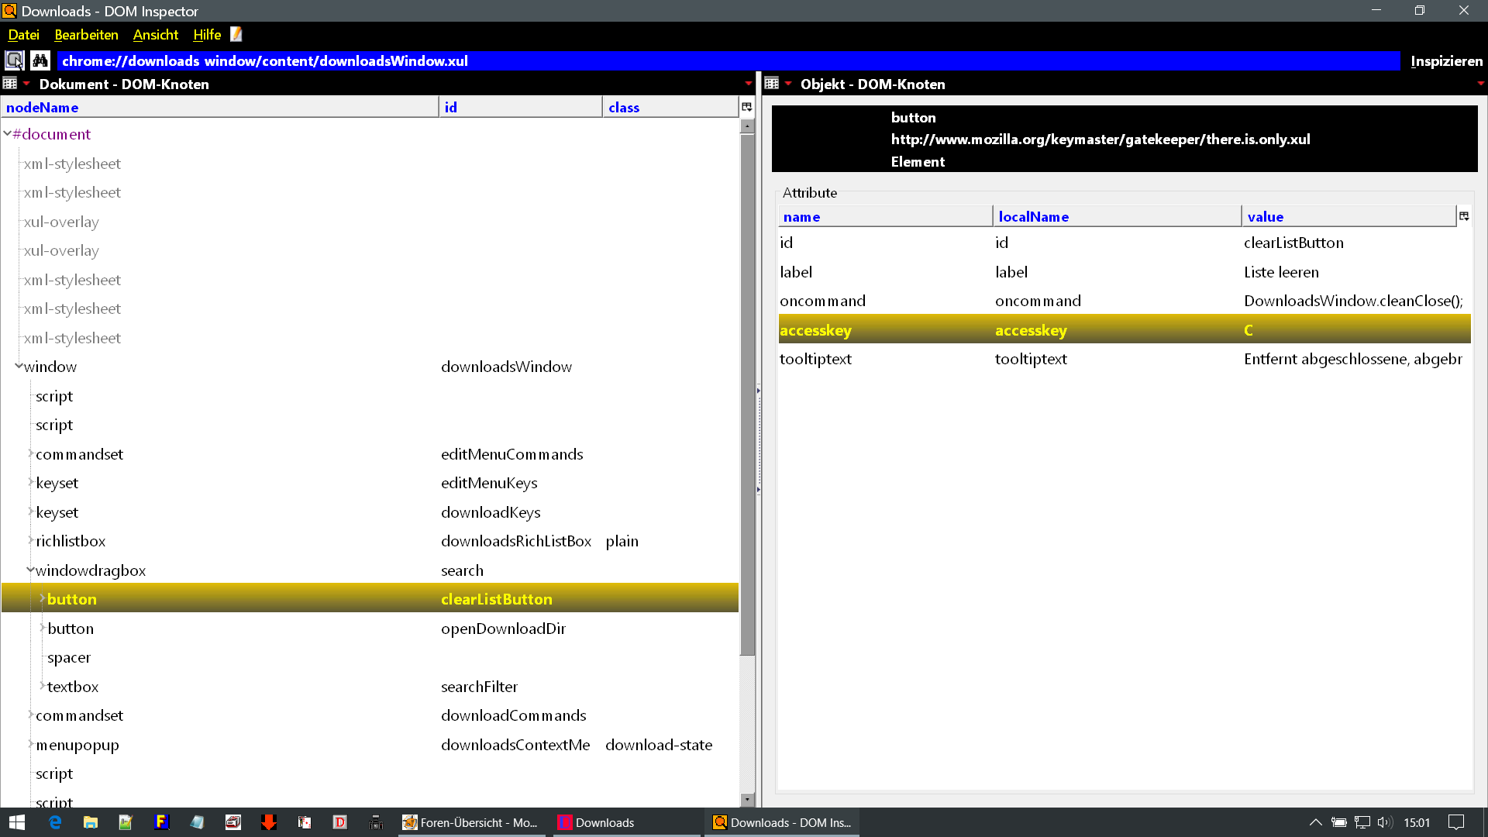Open the document tree column picker icon
Viewport: 1488px width, 837px height.
click(746, 107)
